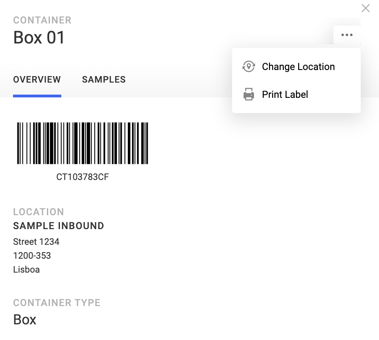Click the city name Lisboa

27,270
